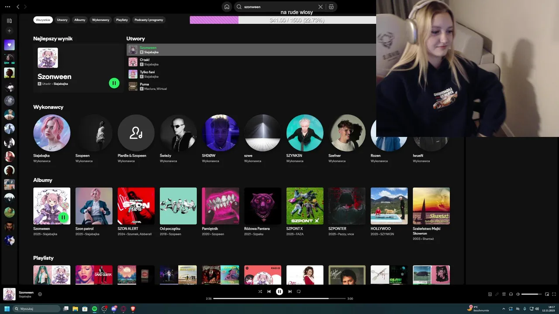Create a playlist with the plus icon
The height and width of the screenshot is (314, 559).
pos(9,31)
